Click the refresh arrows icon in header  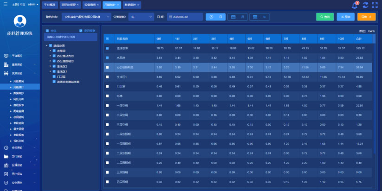point(365,6)
